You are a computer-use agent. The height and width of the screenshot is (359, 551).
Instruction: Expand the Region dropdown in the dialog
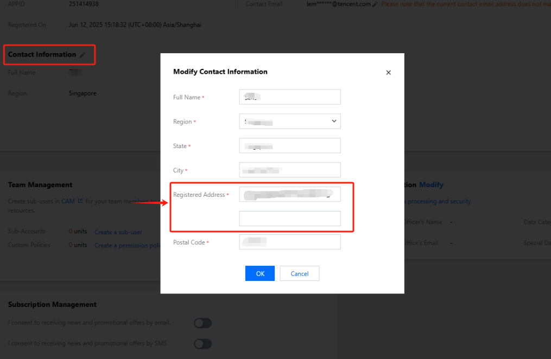(289, 121)
